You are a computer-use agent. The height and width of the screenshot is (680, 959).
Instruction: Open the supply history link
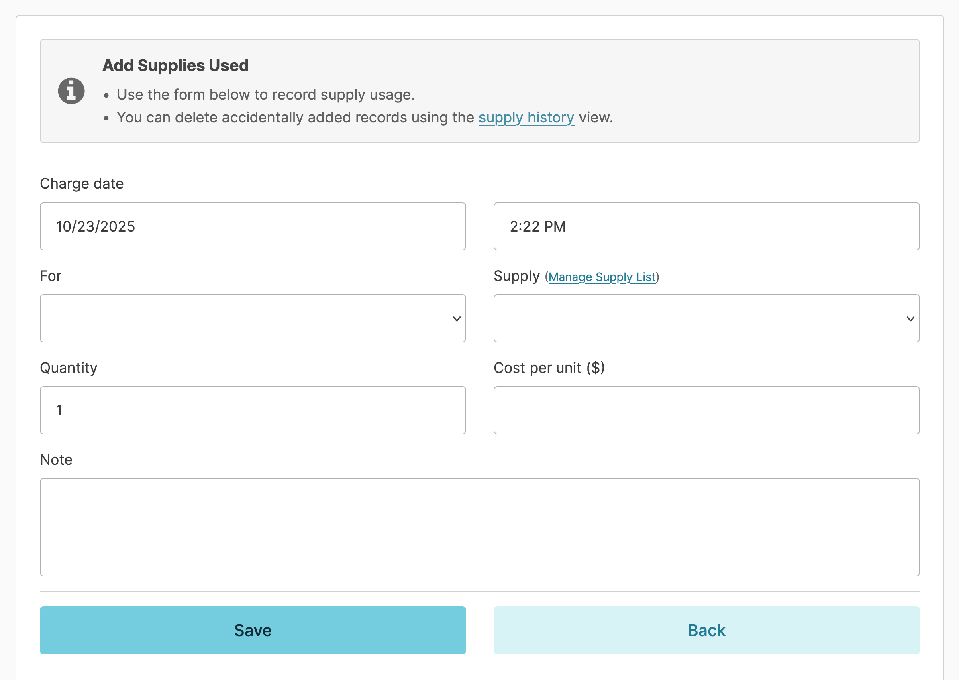pyautogui.click(x=526, y=118)
